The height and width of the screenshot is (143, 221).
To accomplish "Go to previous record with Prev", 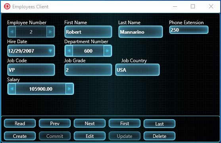I will click(55, 124).
